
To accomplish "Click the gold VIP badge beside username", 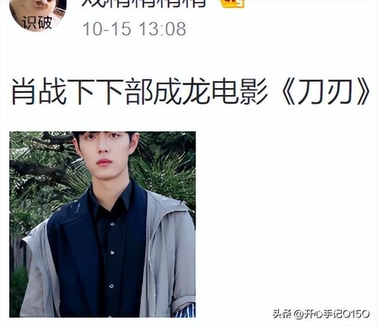I will [232, 3].
